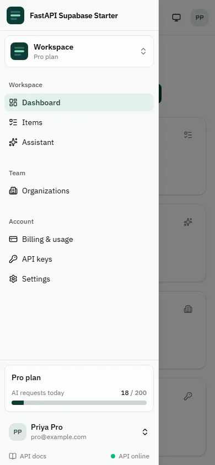Click the Dashboard grid icon
215x465 pixels.
click(13, 102)
